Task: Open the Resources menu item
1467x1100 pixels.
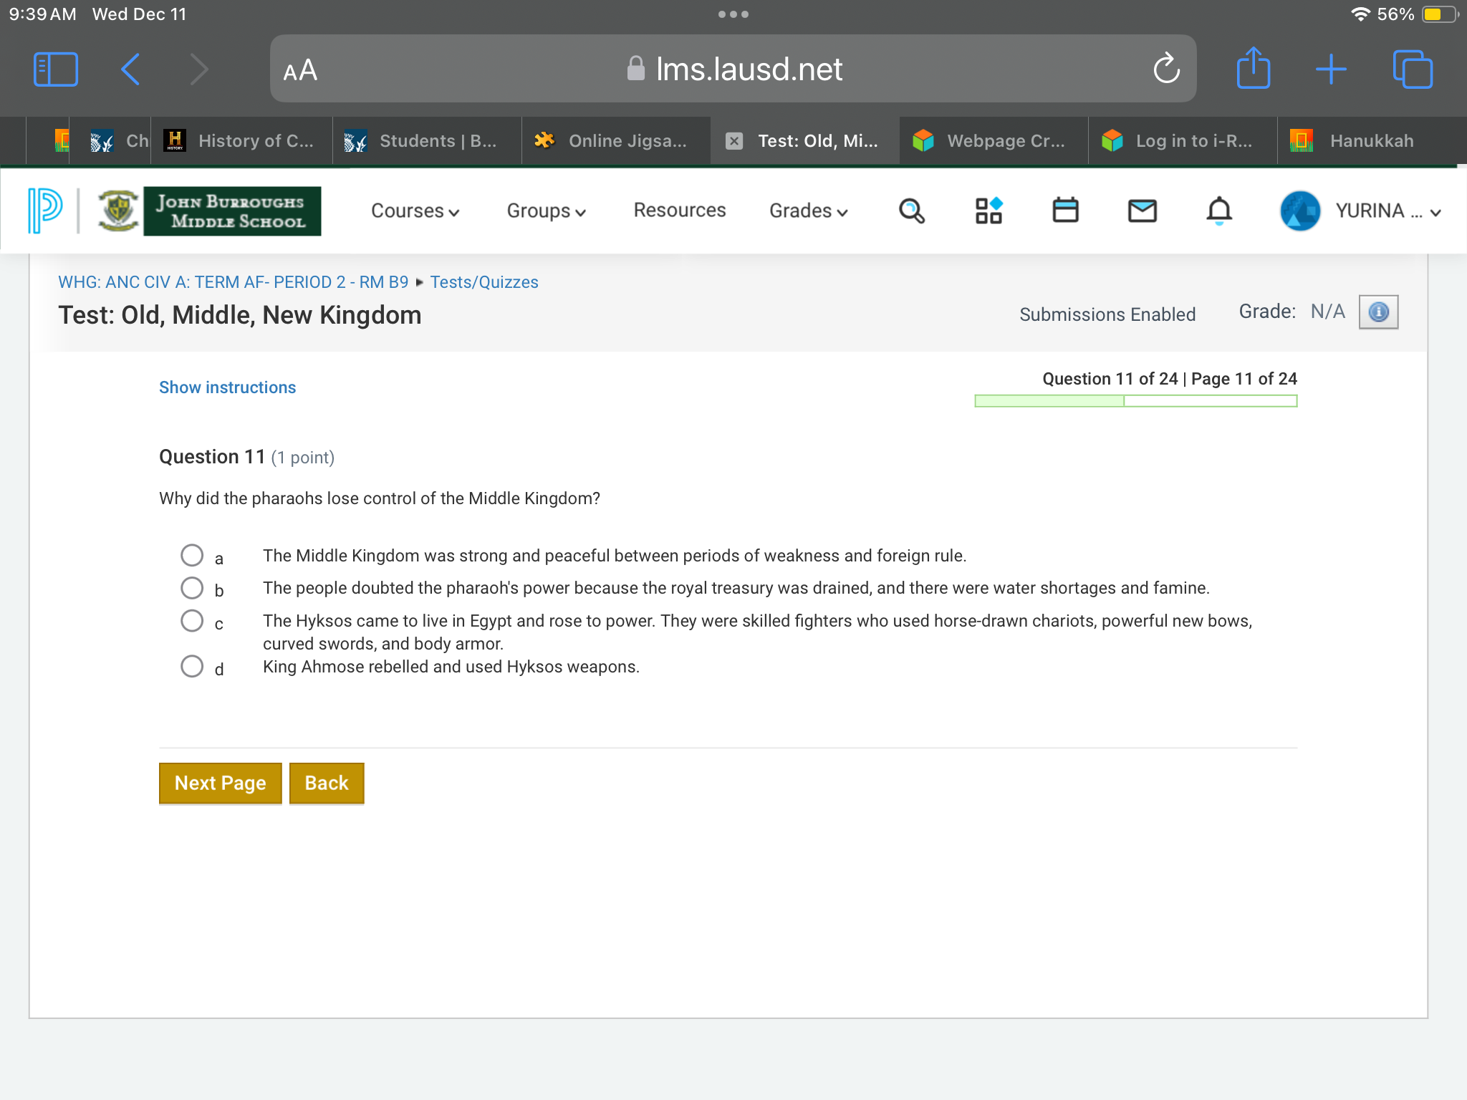Action: click(x=680, y=210)
